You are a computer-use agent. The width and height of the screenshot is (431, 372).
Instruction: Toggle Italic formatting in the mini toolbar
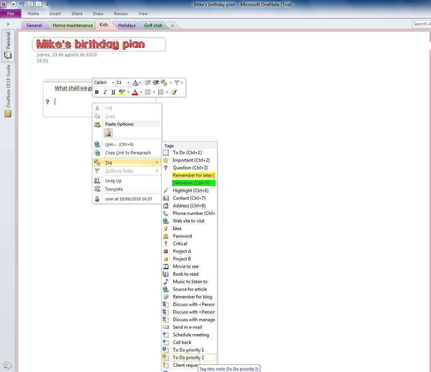105,92
